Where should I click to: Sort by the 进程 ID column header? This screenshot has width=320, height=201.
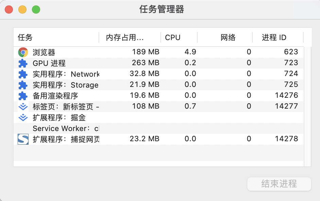point(278,38)
